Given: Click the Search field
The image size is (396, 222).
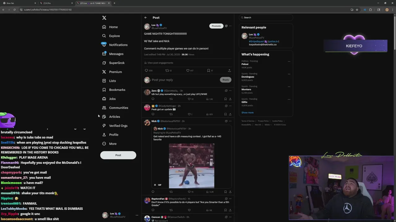Looking at the screenshot, I should [266, 18].
